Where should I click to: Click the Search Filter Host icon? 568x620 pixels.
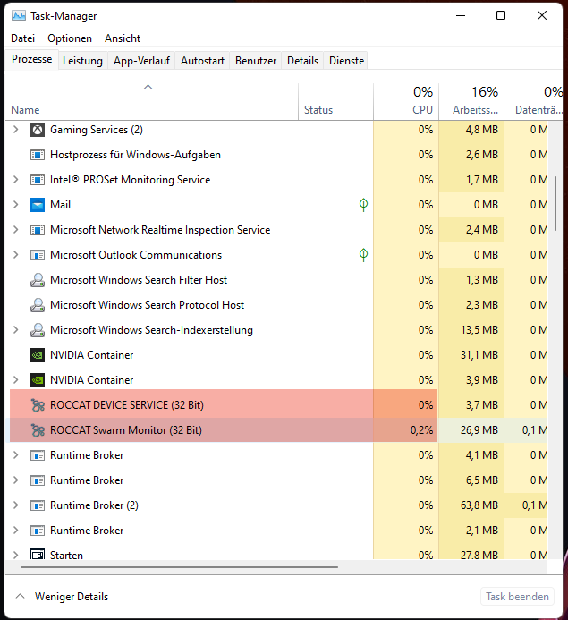38,280
